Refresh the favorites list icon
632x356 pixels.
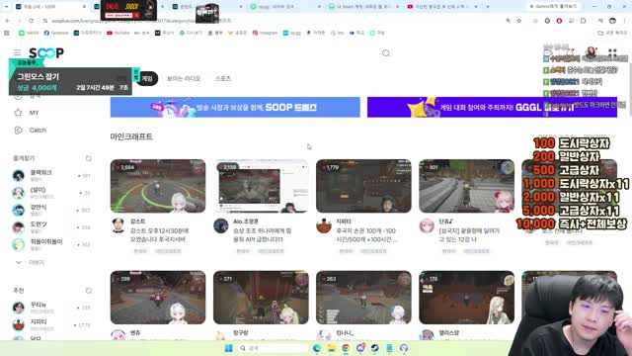(x=88, y=158)
